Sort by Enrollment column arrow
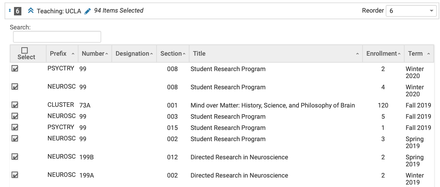Screen dimensions: 440x187 pyautogui.click(x=399, y=54)
